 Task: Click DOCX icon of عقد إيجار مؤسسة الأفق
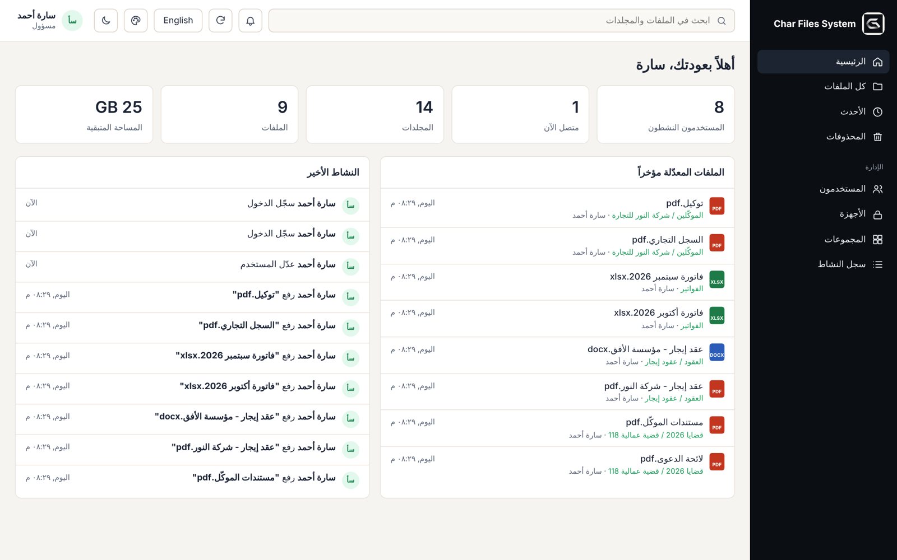pyautogui.click(x=717, y=353)
